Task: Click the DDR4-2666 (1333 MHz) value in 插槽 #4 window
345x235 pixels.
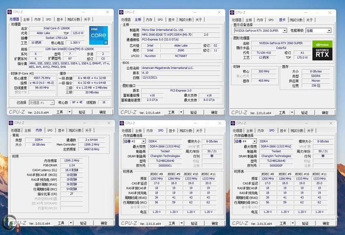Action: [276, 146]
